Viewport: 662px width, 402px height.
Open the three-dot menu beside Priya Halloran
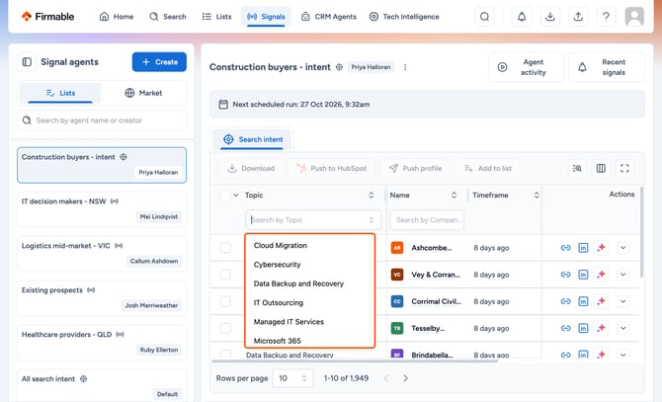pyautogui.click(x=405, y=67)
